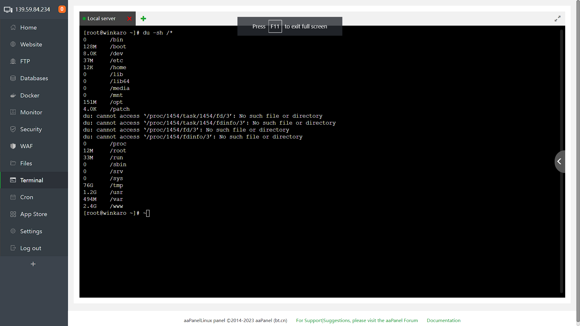Visit the aaPanel Forum support link
Image resolution: width=580 pixels, height=326 pixels.
tap(357, 320)
